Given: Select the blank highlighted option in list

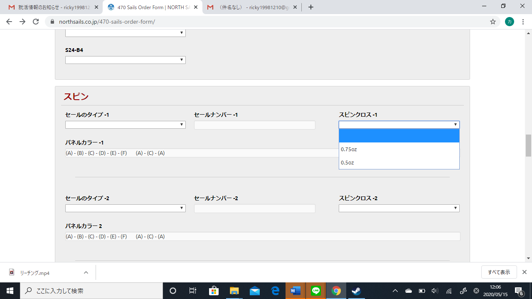Looking at the screenshot, I should pos(399,136).
